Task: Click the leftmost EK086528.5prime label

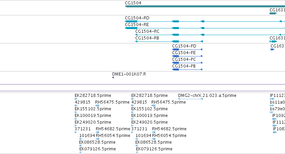Action: pos(97,142)
